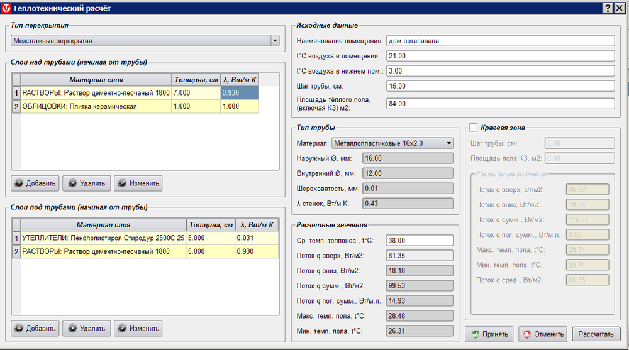Select the Плитка керамическая layer row
The width and height of the screenshot is (629, 350).
tap(79, 107)
